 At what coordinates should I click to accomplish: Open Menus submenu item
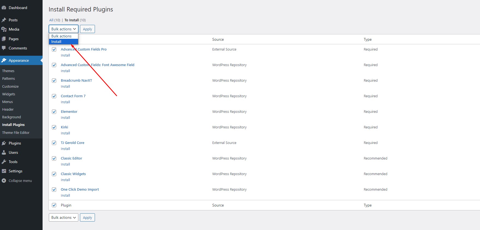point(7,102)
